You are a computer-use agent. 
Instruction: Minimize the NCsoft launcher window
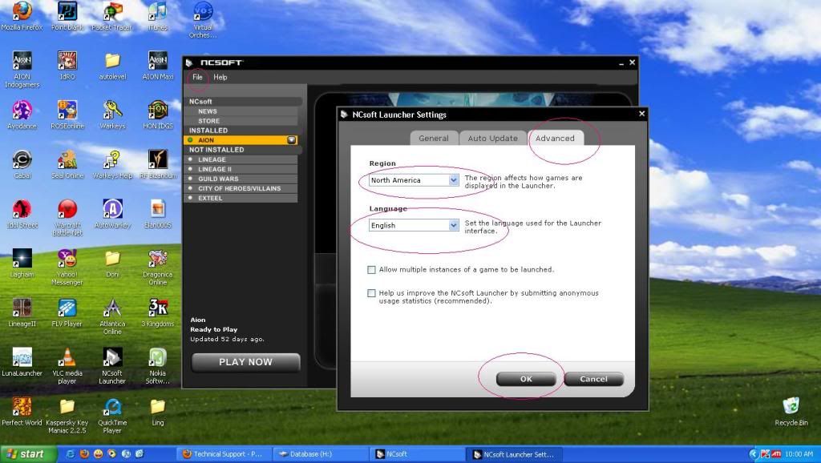point(621,62)
